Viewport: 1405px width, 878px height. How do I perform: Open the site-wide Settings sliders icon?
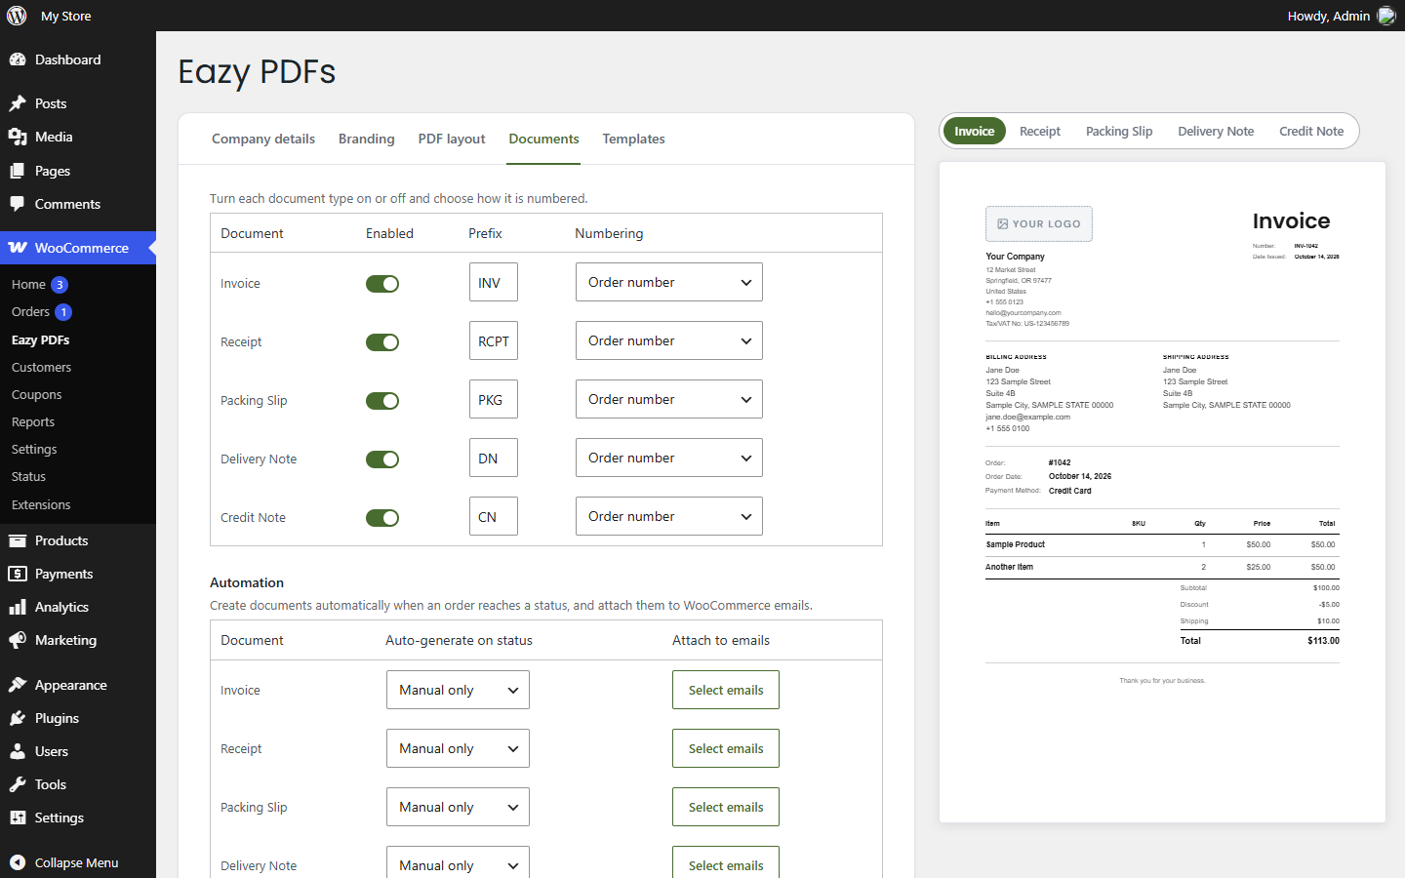point(18,818)
